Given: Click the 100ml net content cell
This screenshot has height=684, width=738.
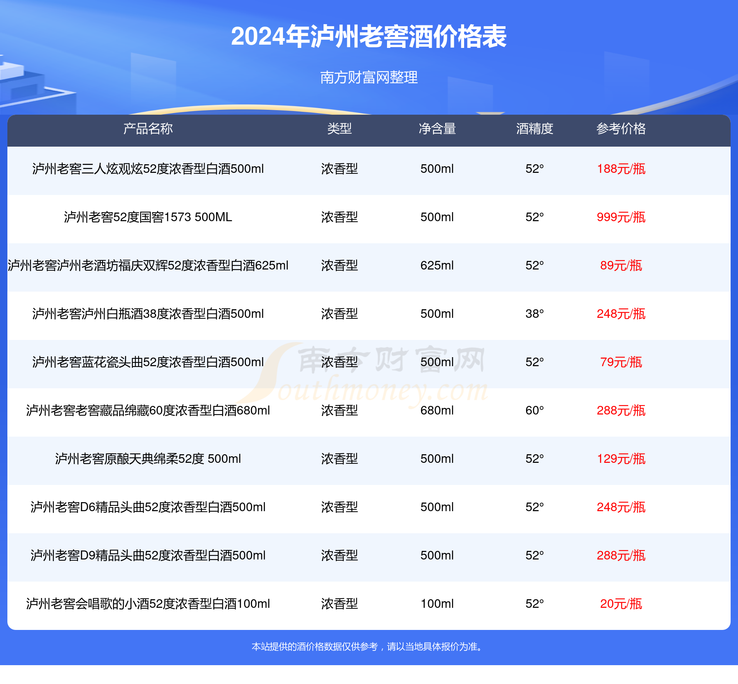Looking at the screenshot, I should pos(437,604).
